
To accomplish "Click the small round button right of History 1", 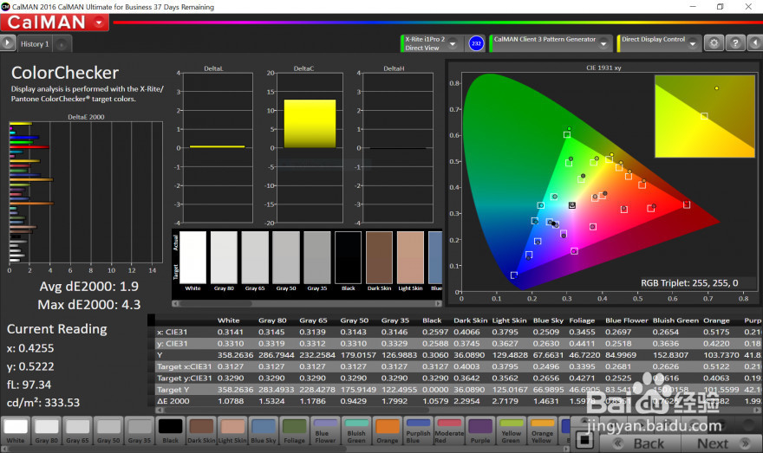I will (62, 44).
